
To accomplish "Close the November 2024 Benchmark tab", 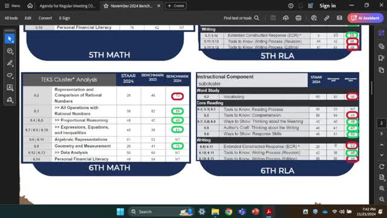I will [158, 5].
